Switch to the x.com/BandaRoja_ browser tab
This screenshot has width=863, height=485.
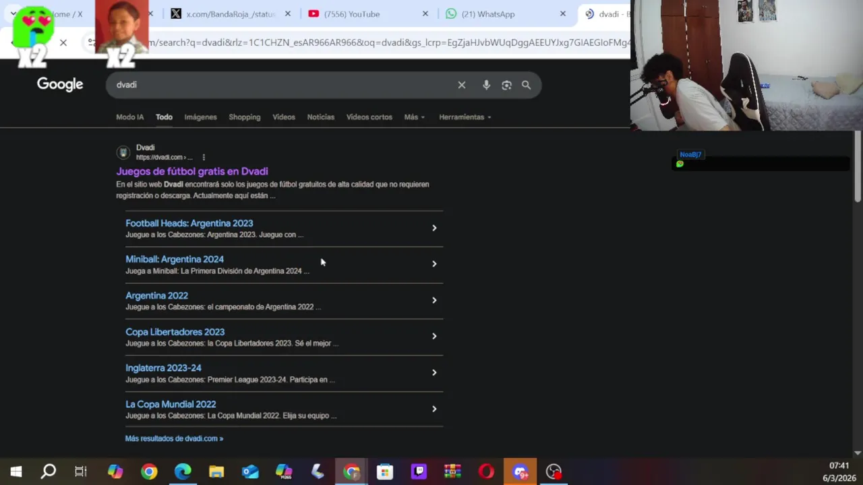coord(229,14)
